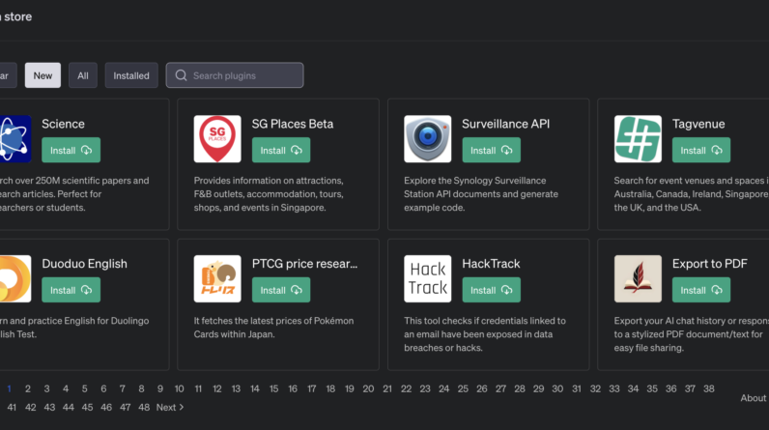Screen dimensions: 769x430
Task: Click the Surveillance API camera icon
Action: click(x=428, y=139)
